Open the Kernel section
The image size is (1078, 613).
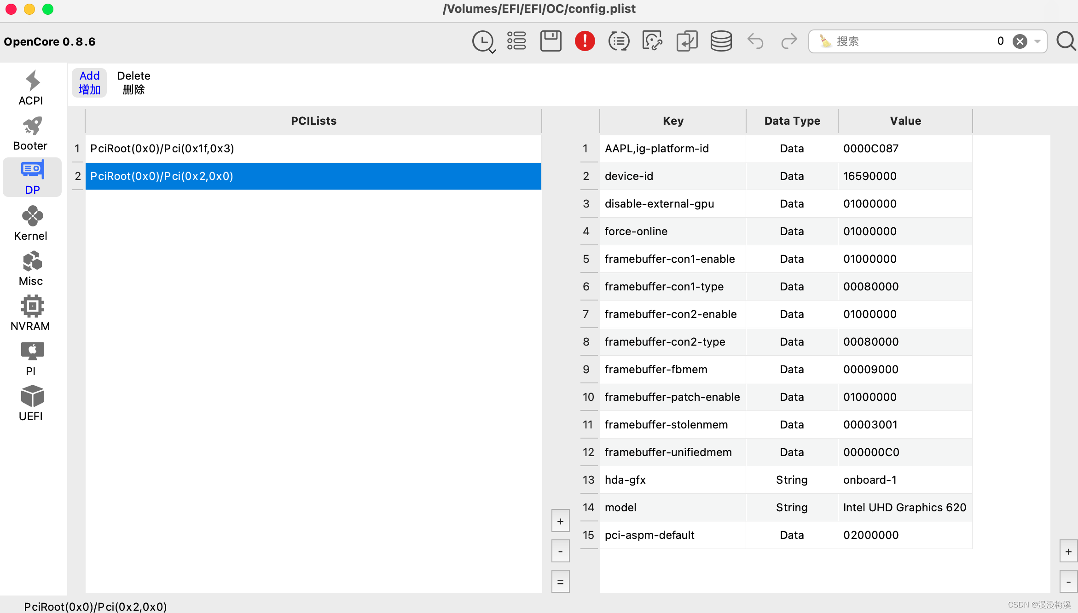click(32, 223)
